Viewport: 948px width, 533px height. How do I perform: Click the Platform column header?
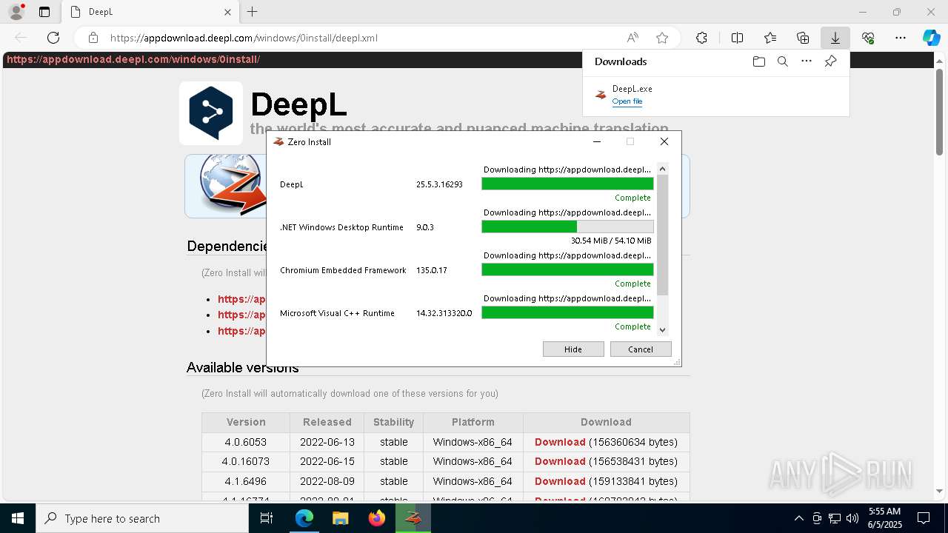pyautogui.click(x=473, y=422)
